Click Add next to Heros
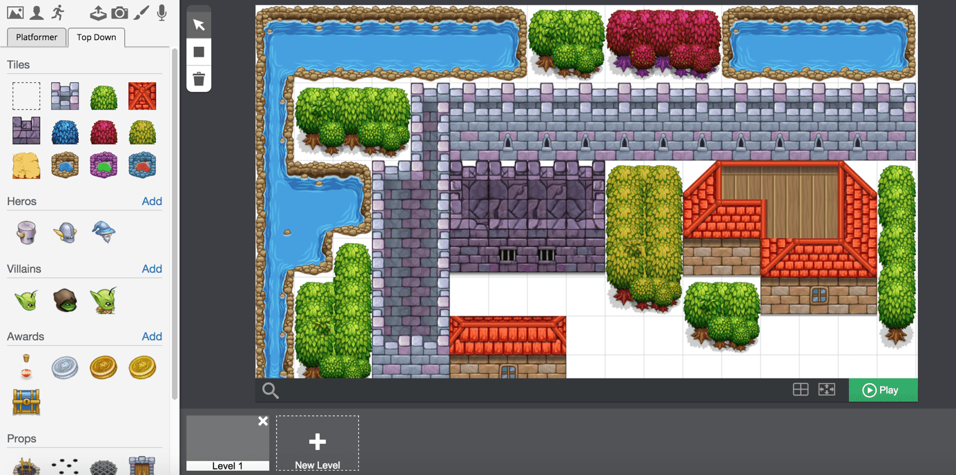Viewport: 956px width, 475px height. pyautogui.click(x=152, y=202)
